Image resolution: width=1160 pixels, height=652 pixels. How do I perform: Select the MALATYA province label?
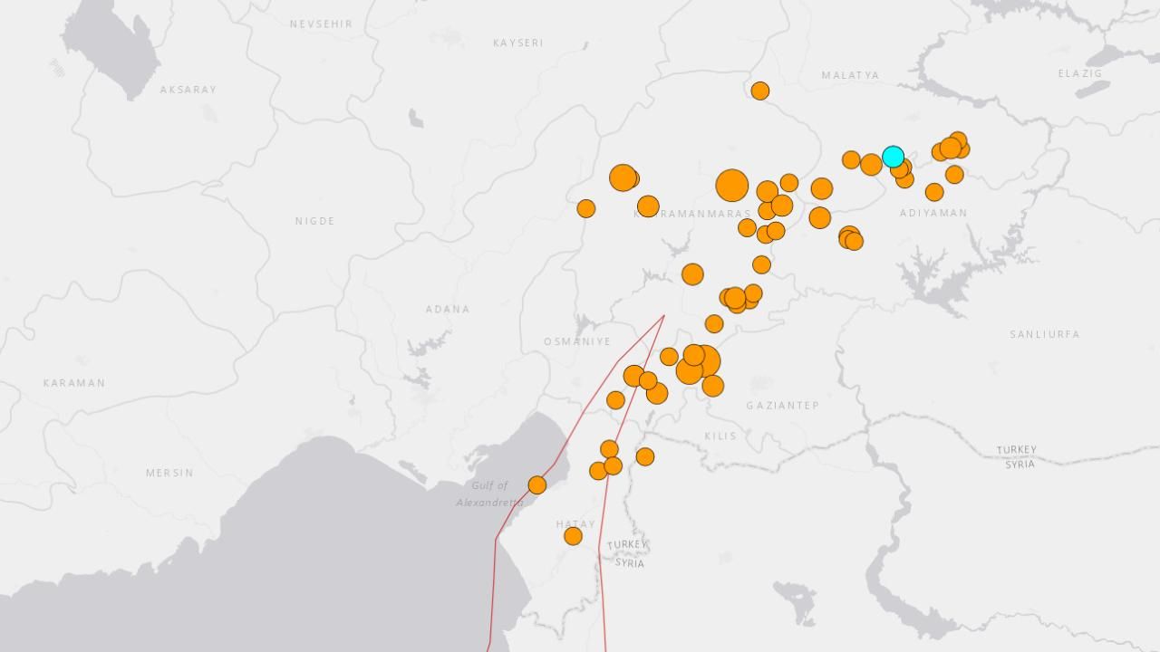[x=850, y=75]
